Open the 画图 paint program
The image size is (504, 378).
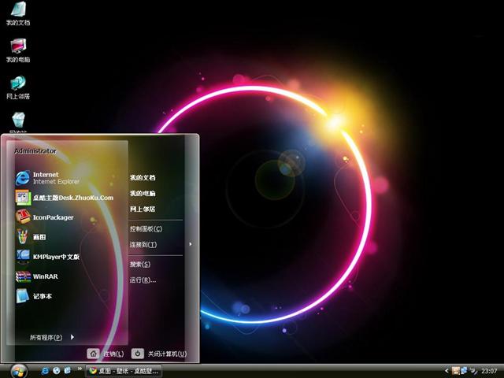(41, 236)
